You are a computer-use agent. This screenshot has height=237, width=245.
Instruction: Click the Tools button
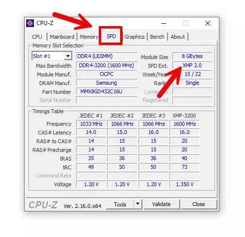pyautogui.click(x=120, y=204)
